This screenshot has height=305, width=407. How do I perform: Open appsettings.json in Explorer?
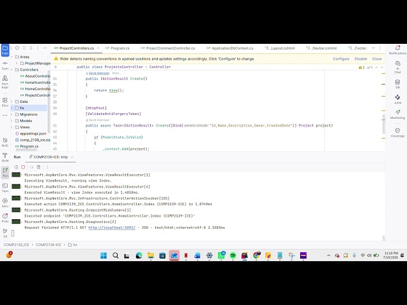(31, 133)
